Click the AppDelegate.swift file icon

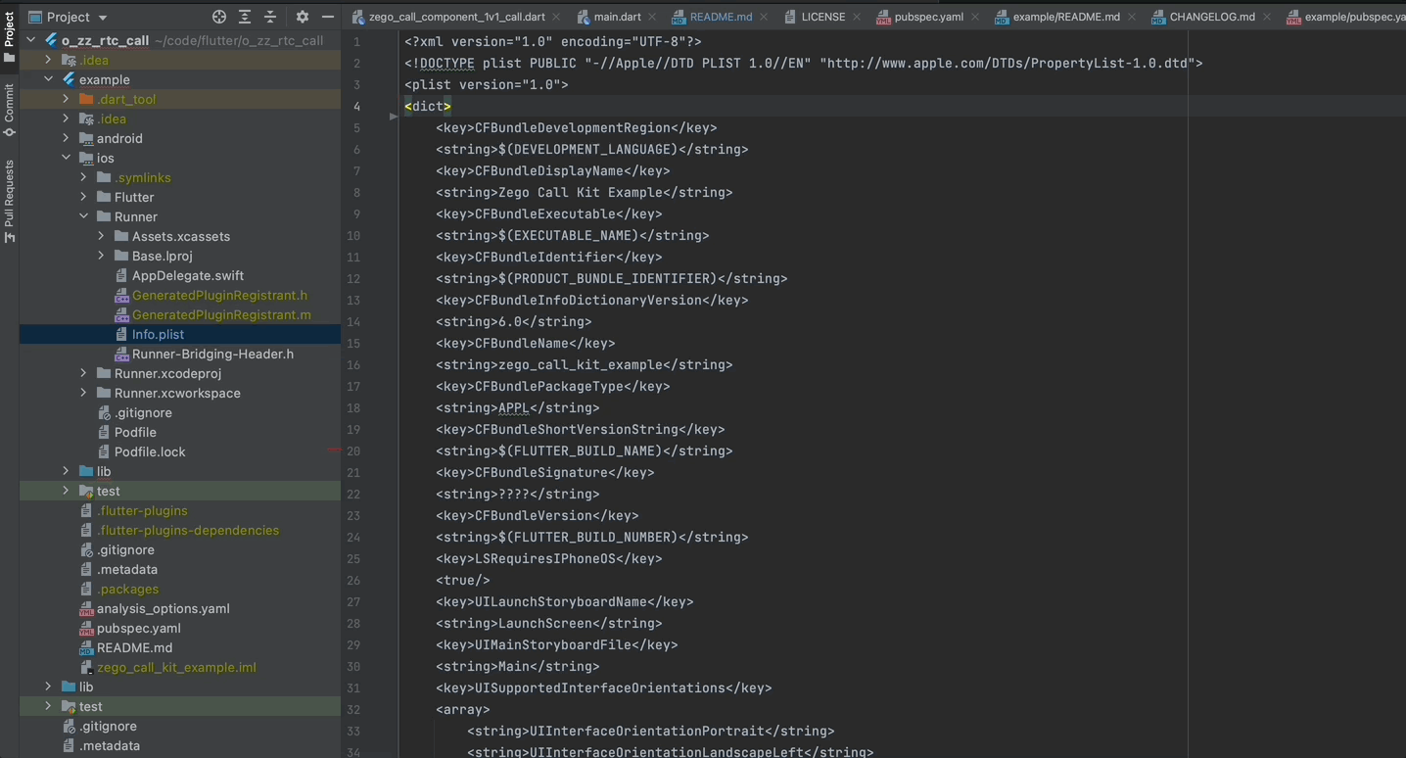(121, 275)
